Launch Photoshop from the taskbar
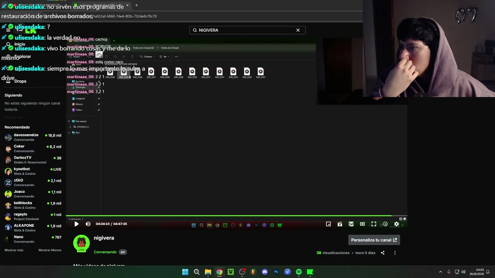Viewport: 495px width, 278px height. pos(276,272)
